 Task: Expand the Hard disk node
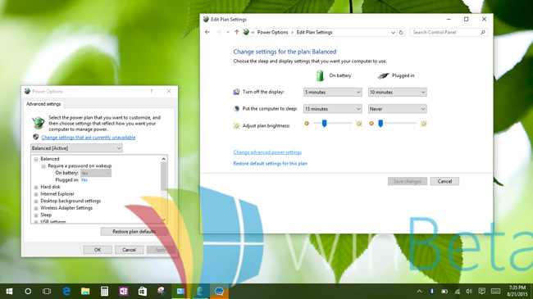36,188
